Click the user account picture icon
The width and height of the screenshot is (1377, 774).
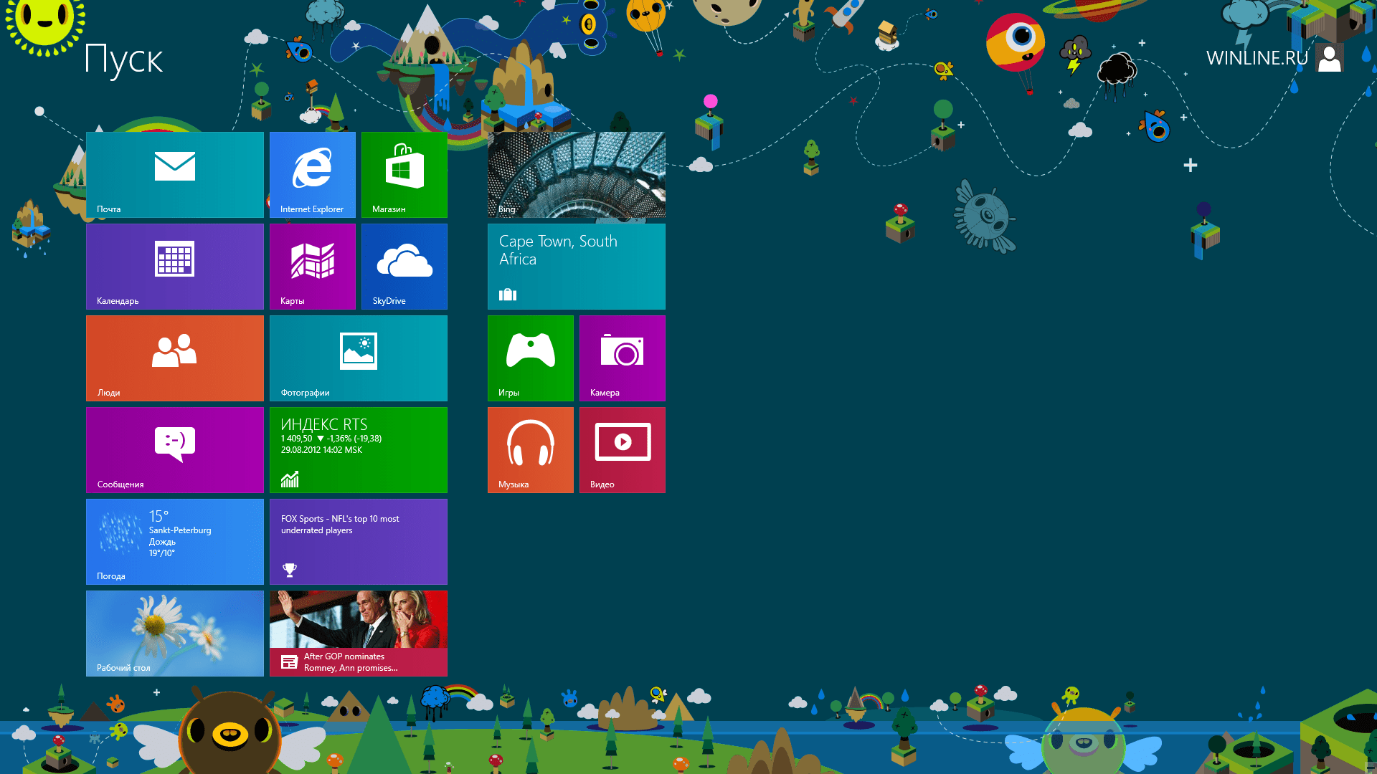click(x=1330, y=58)
